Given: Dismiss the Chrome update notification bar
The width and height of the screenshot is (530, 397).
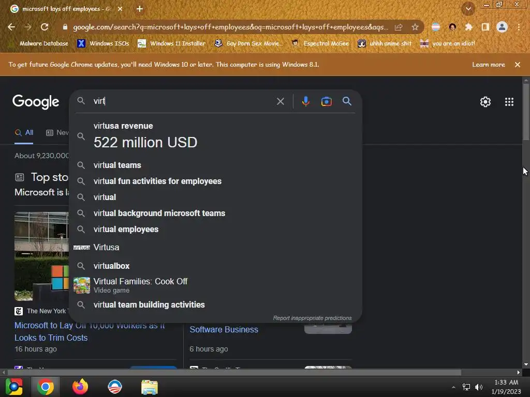Looking at the screenshot, I should (517, 65).
